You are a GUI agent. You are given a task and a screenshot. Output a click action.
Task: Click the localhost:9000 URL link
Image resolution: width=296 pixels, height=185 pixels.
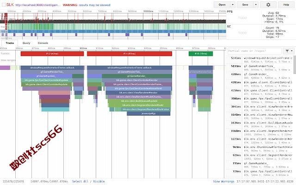38,5
